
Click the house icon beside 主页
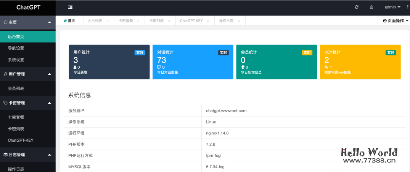click(x=5, y=22)
